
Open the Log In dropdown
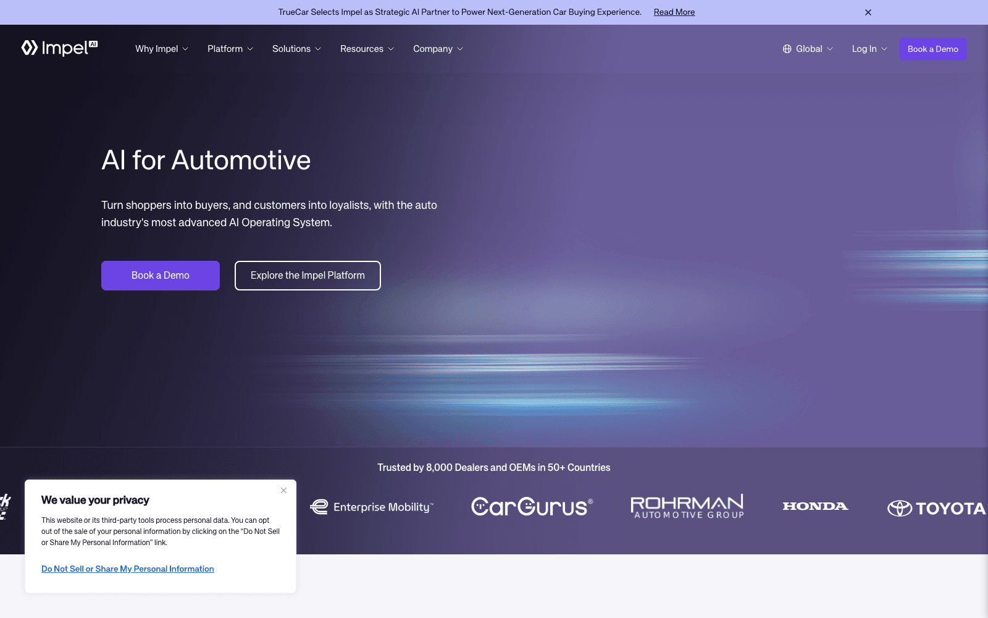click(x=869, y=49)
